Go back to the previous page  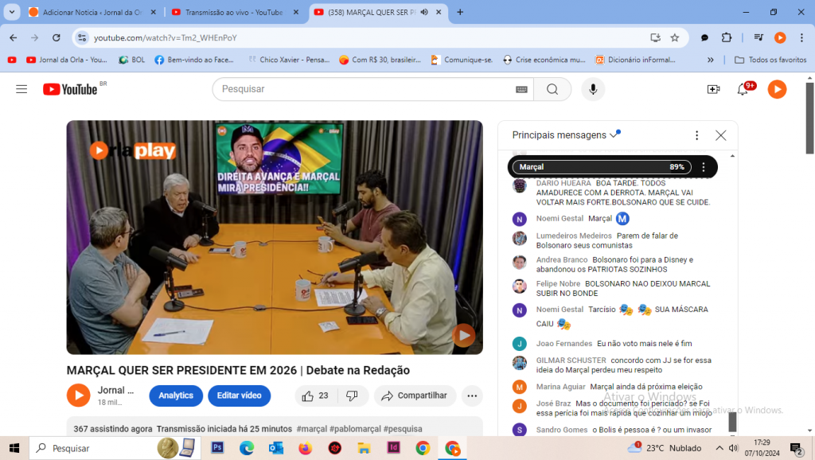click(x=14, y=37)
